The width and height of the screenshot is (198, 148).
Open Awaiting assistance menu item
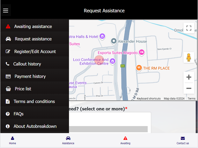(x=35, y=26)
